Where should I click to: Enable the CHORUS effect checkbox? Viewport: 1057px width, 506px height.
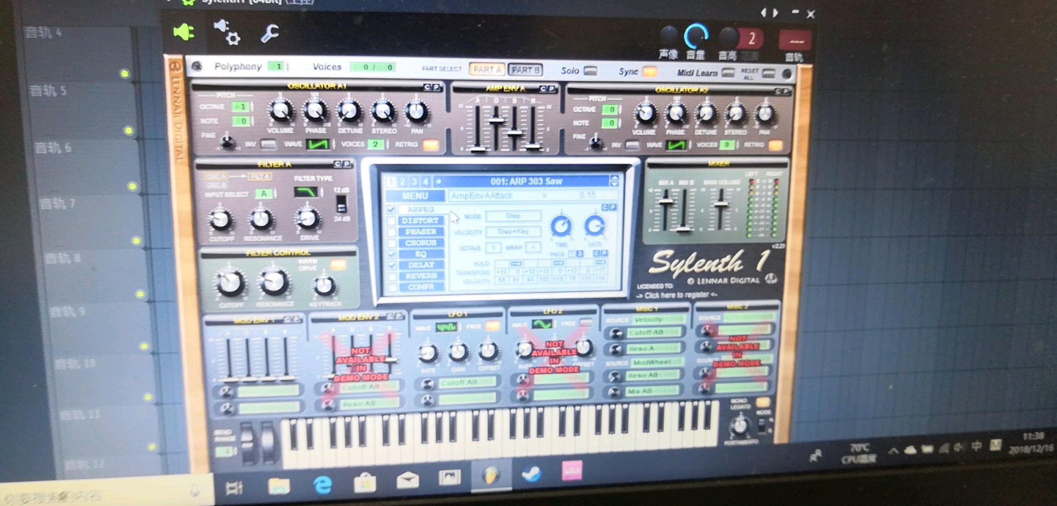(x=392, y=243)
